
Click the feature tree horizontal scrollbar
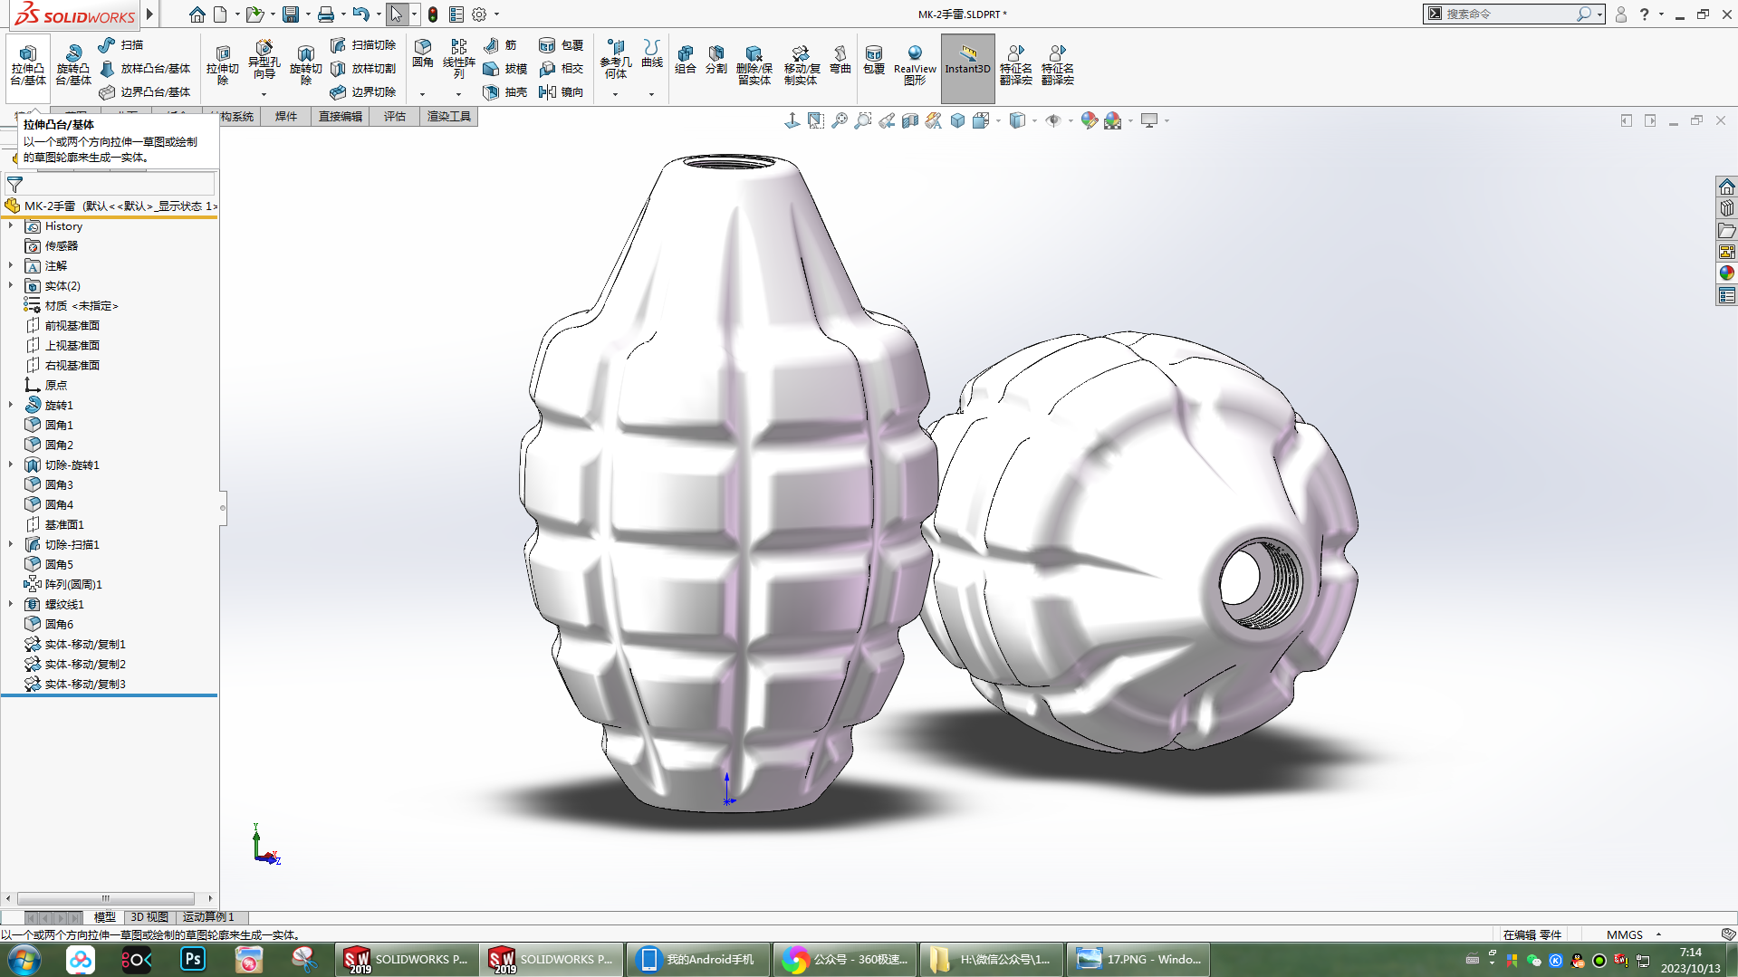106,898
